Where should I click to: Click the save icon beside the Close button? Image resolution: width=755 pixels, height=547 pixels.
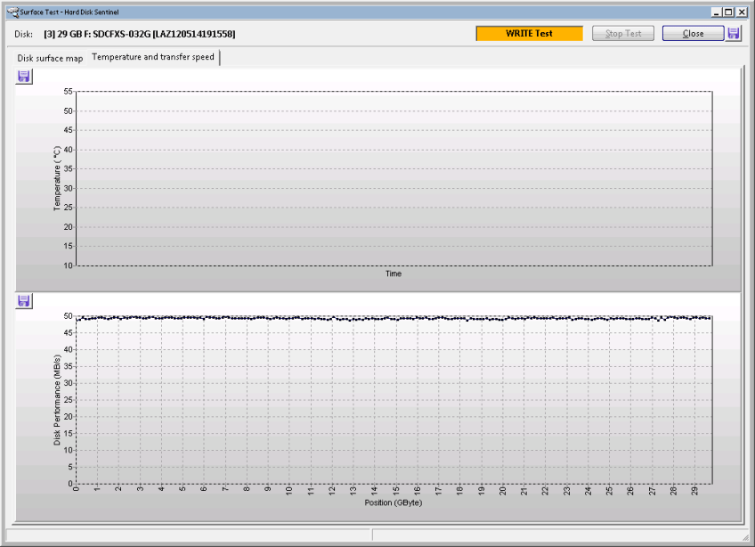coord(734,33)
